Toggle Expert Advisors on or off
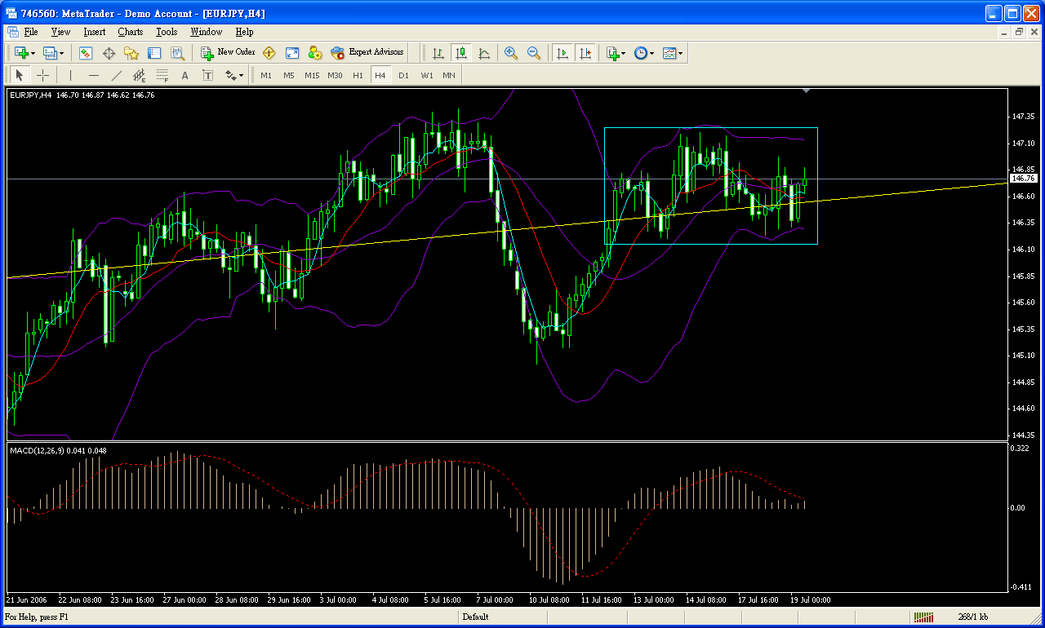Image resolution: width=1045 pixels, height=628 pixels. click(367, 53)
